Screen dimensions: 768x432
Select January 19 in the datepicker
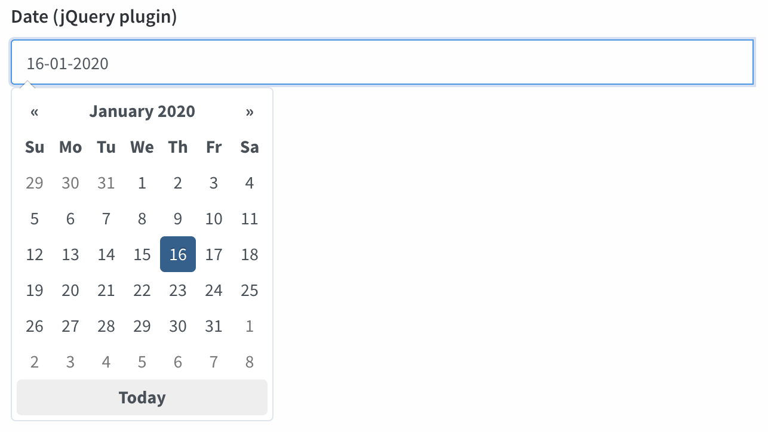[35, 290]
